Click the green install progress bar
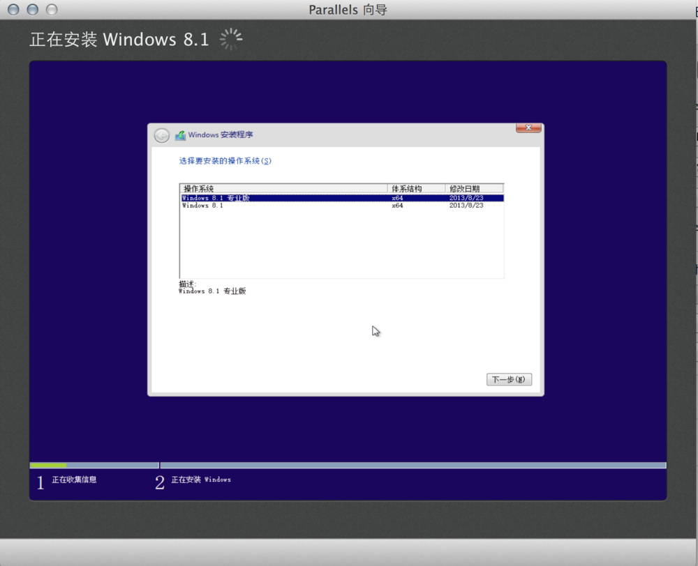Screen dimensions: 698x566 [x=48, y=466]
